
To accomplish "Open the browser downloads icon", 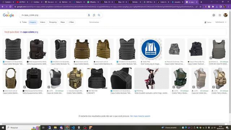I will [217, 6].
